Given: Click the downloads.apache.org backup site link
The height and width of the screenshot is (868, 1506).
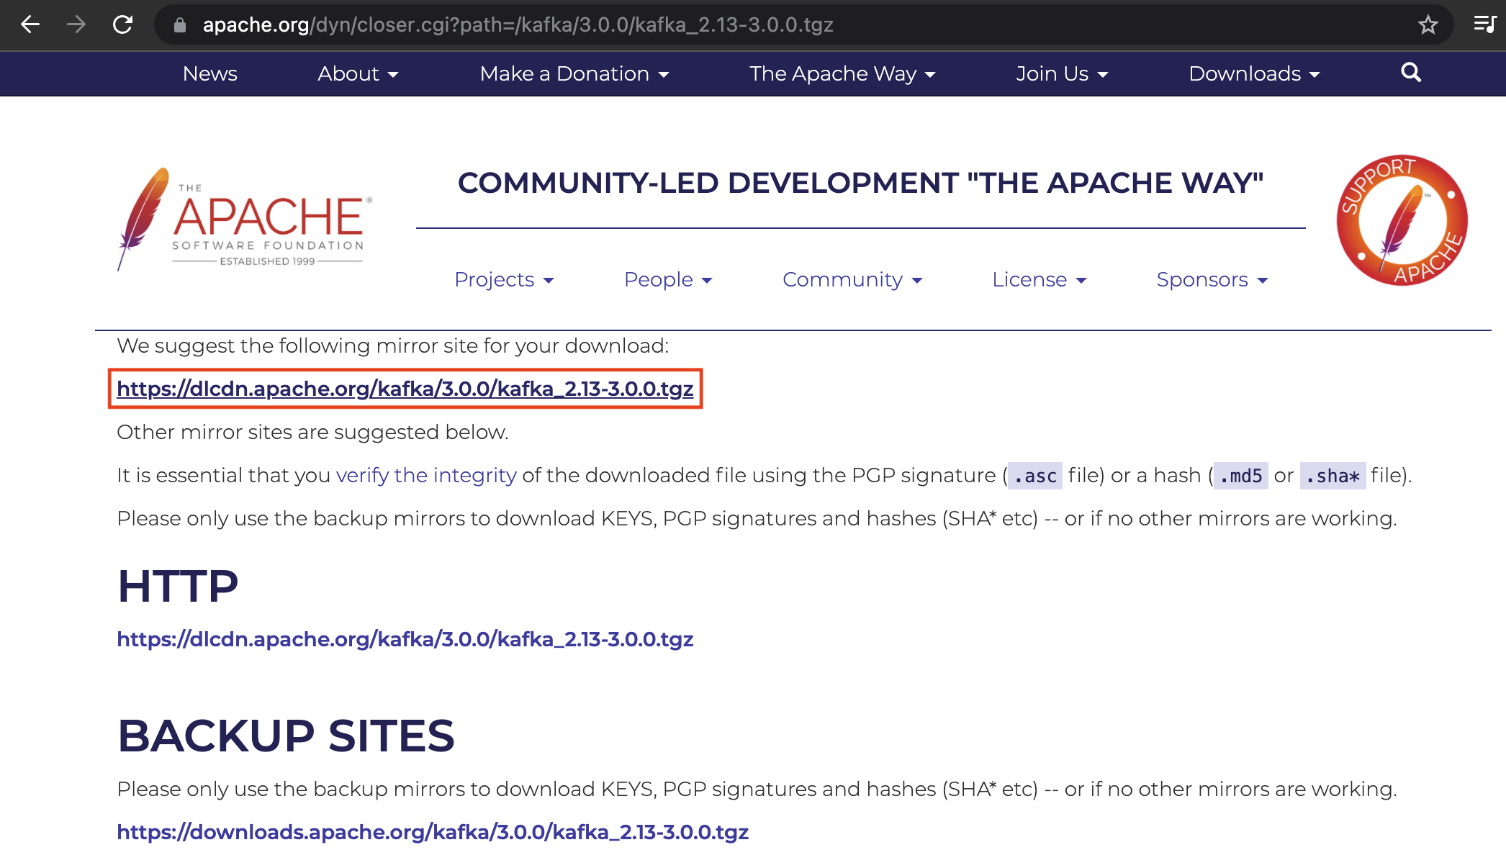Looking at the screenshot, I should [433, 832].
